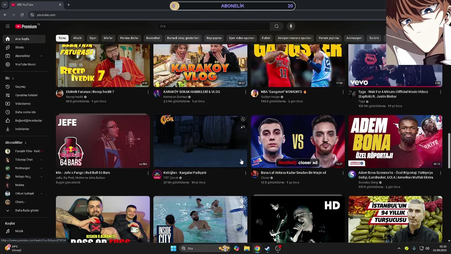The width and height of the screenshot is (451, 254).
Task: Open Kerimcan Durmaz channel link
Action: [x=175, y=97]
